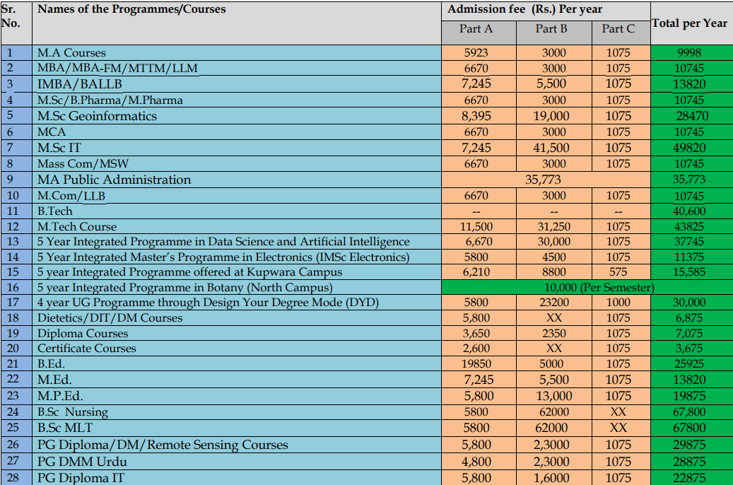Image resolution: width=733 pixels, height=485 pixels.
Task: Click the M.Tech Course Part A fee 11,500
Action: tap(476, 227)
